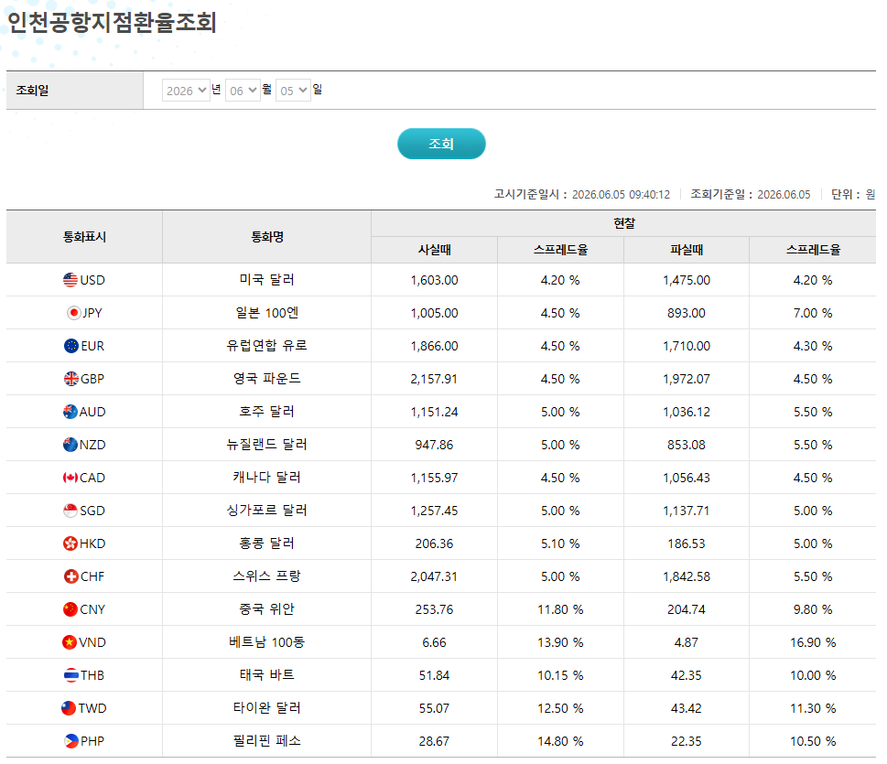Click CAD sell rate 1,056.43

coord(687,478)
